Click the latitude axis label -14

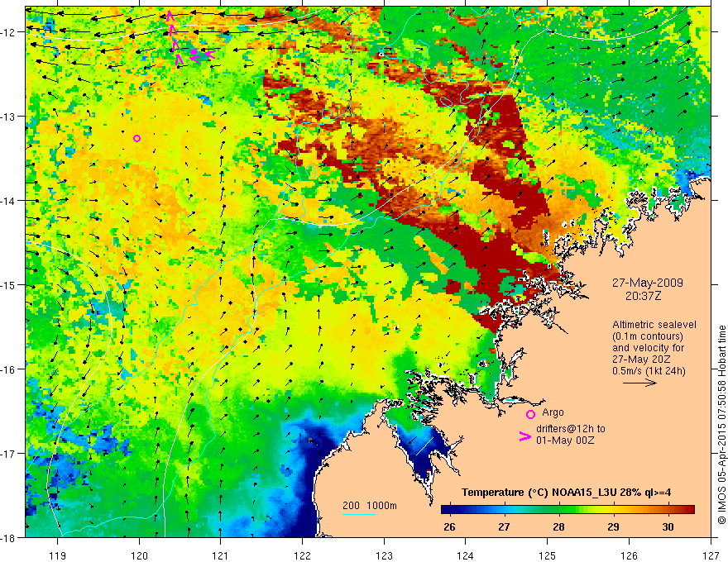point(8,201)
